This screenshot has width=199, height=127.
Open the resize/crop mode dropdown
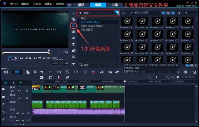click(x=61, y=59)
